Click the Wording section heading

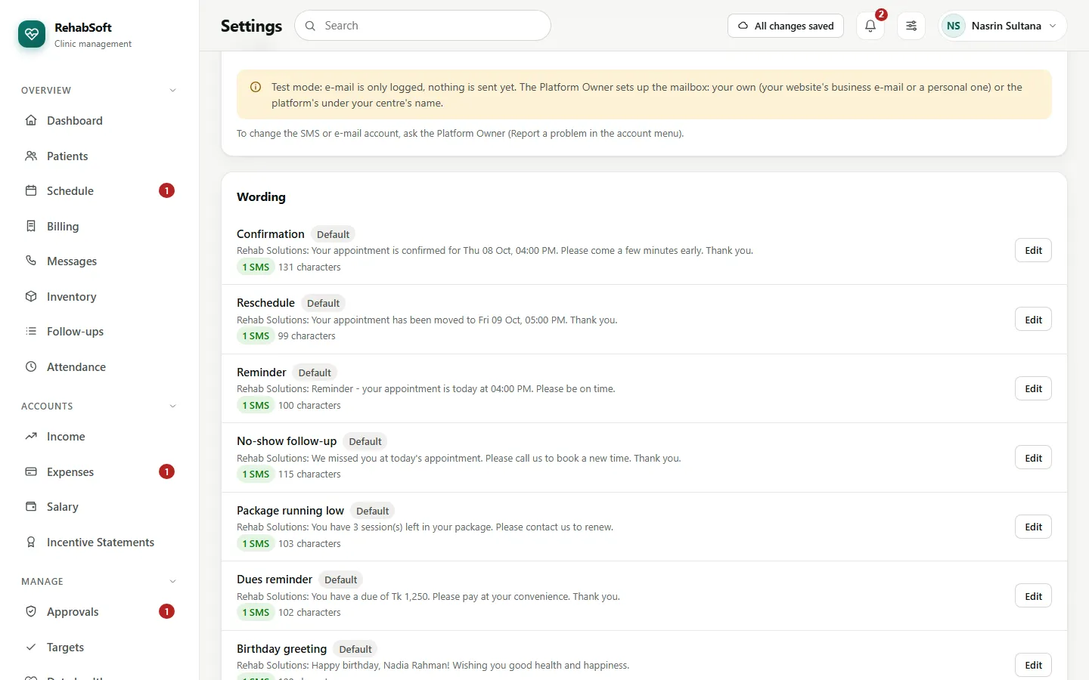[261, 197]
